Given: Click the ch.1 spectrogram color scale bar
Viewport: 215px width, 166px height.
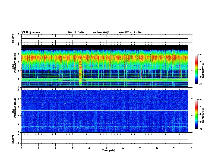Looking at the screenshot, I should (197, 69).
